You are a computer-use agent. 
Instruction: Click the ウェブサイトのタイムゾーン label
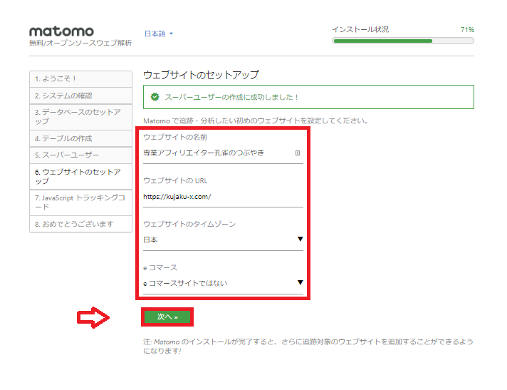pos(189,224)
